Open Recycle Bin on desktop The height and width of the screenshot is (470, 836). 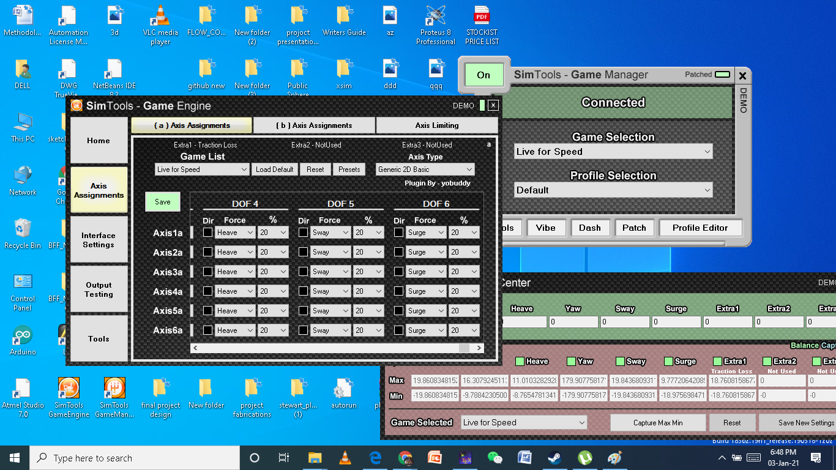23,234
